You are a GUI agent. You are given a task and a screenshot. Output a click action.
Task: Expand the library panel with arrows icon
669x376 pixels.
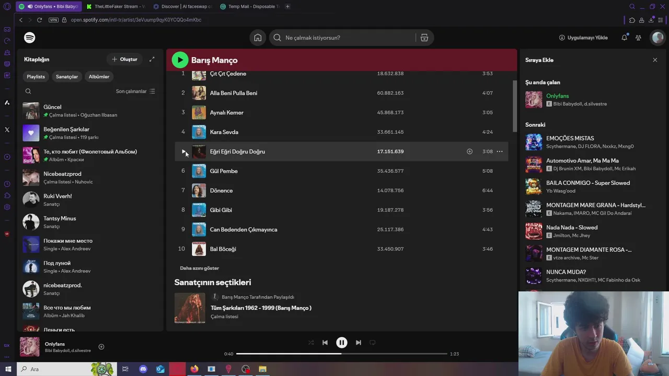coord(152,59)
